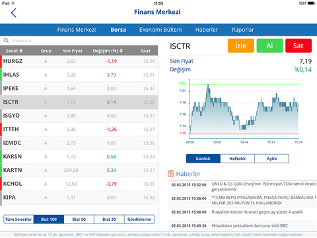The height and width of the screenshot is (238, 317).
Task: Select the Günlük chart period
Action: tap(203, 159)
